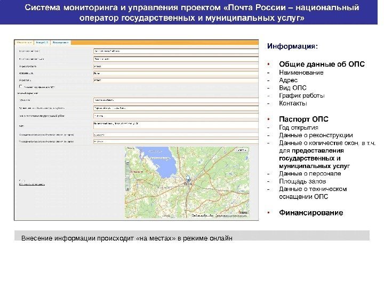Click the 'Паспорт ОПС' heading
The image size is (384, 288).
(x=303, y=119)
